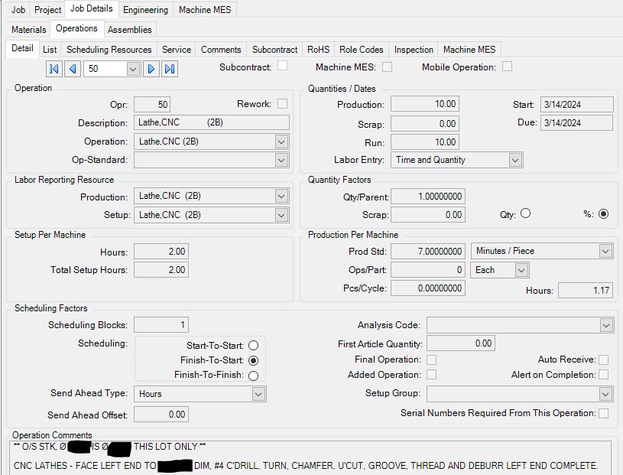This screenshot has height=475, width=623.
Task: Choose Finish-To-Start scheduling option
Action: 253,360
